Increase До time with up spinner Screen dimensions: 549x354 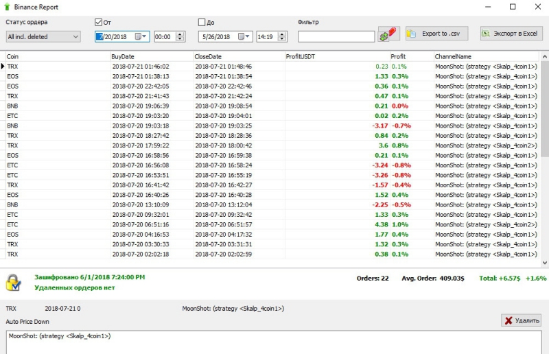282,34
